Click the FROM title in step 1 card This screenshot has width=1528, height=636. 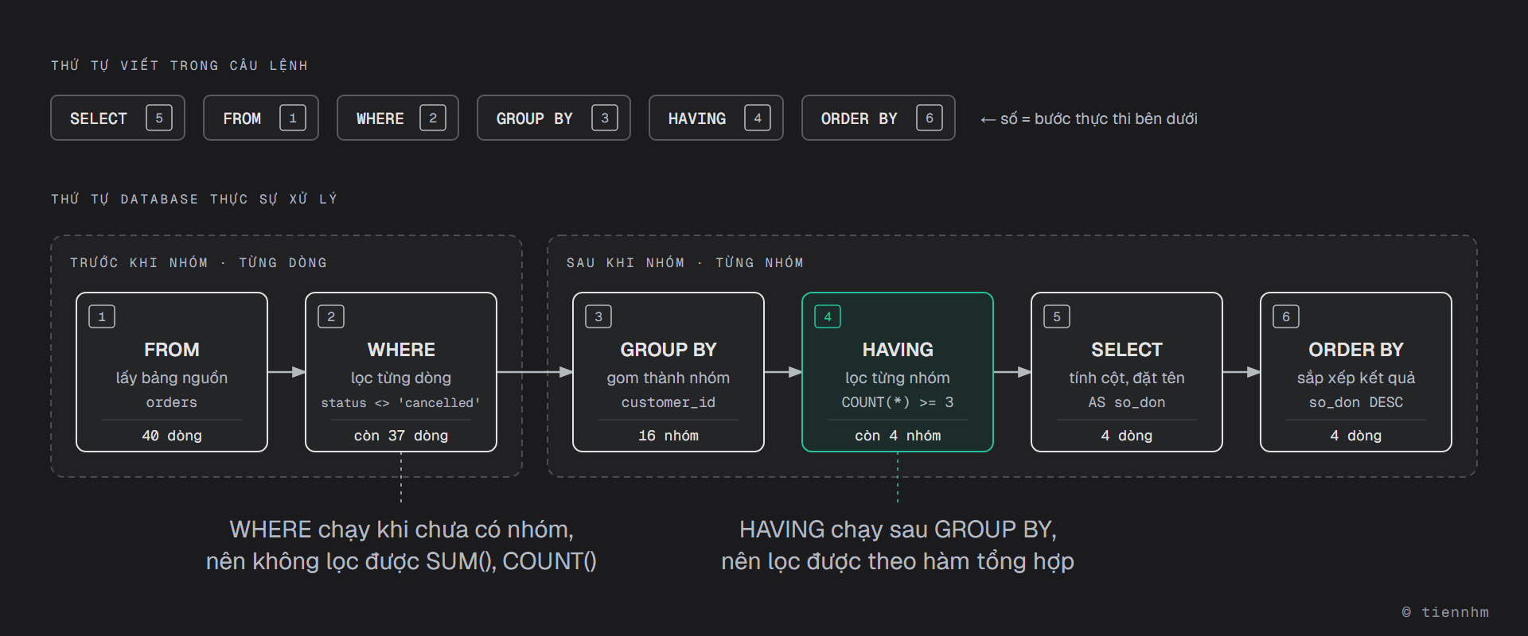click(x=172, y=350)
